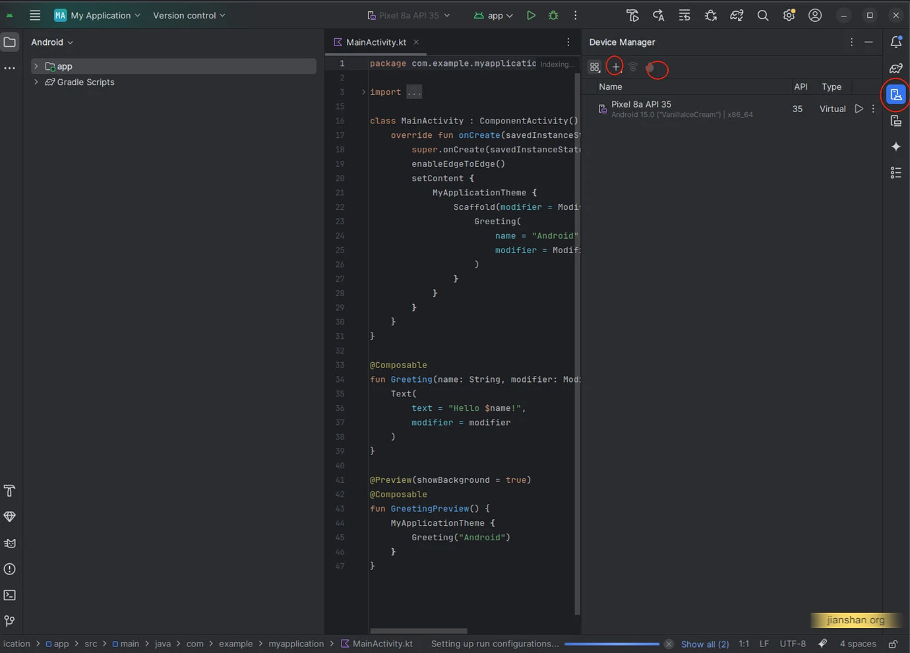Click the Code With Me translate-style toolbar icon
The height and width of the screenshot is (653, 910).
(658, 15)
